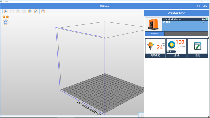Open the 線材 filament tile
210x118 pixels.
tap(176, 48)
